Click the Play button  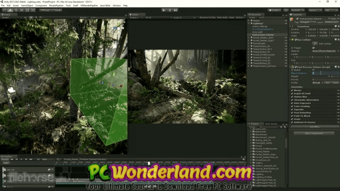pyautogui.click(x=164, y=10)
